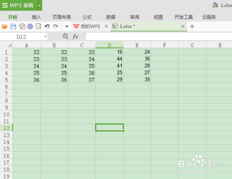Click the zoom magnifier icon beside fx
The width and height of the screenshot is (232, 179).
click(65, 36)
